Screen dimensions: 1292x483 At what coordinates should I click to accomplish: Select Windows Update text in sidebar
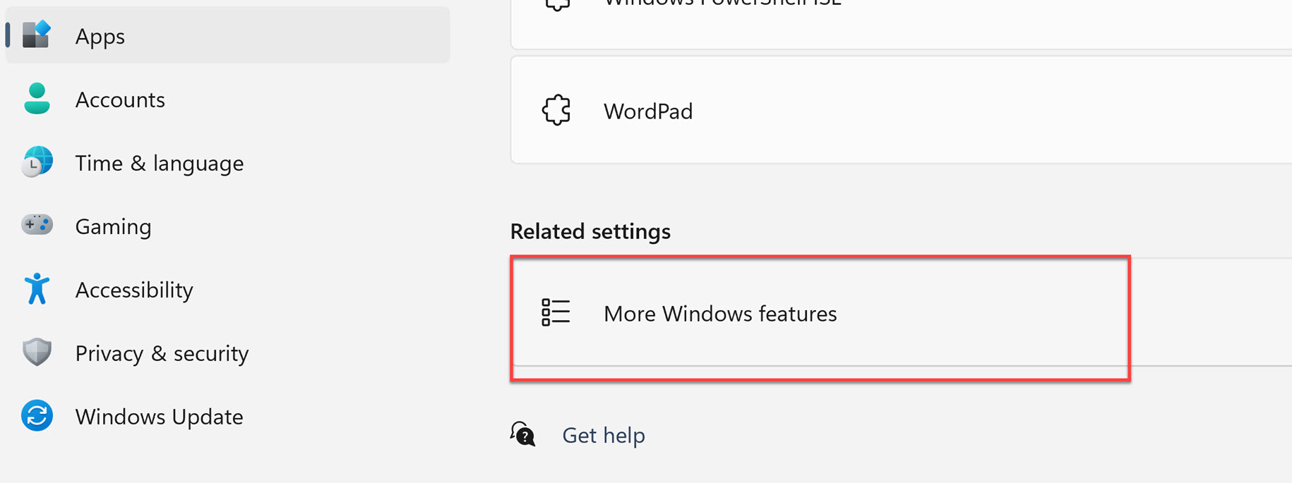159,417
